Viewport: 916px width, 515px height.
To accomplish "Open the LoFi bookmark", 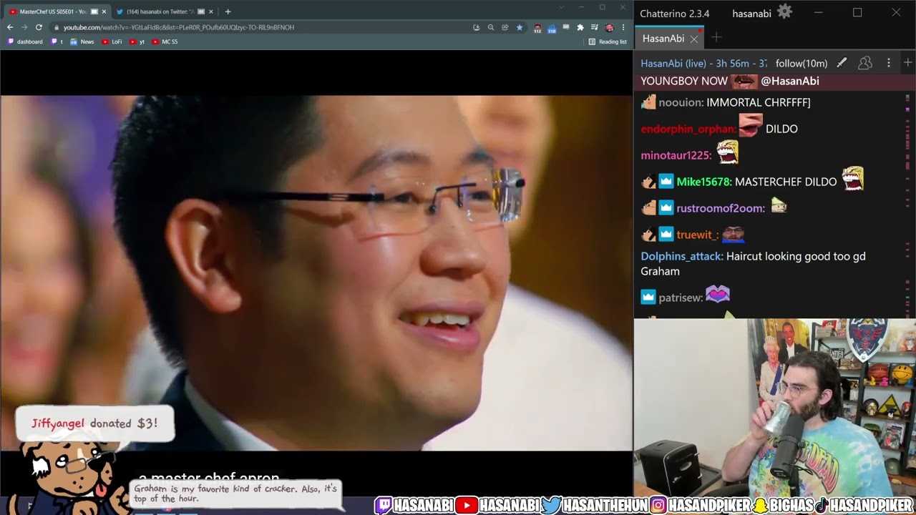I will (x=112, y=41).
